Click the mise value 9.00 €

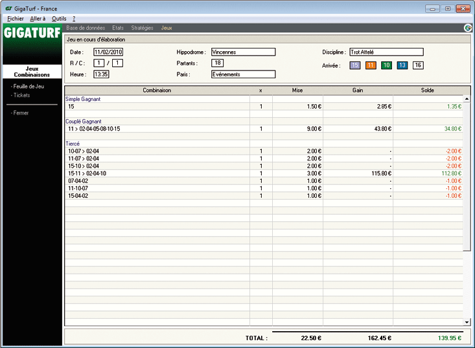click(x=314, y=129)
